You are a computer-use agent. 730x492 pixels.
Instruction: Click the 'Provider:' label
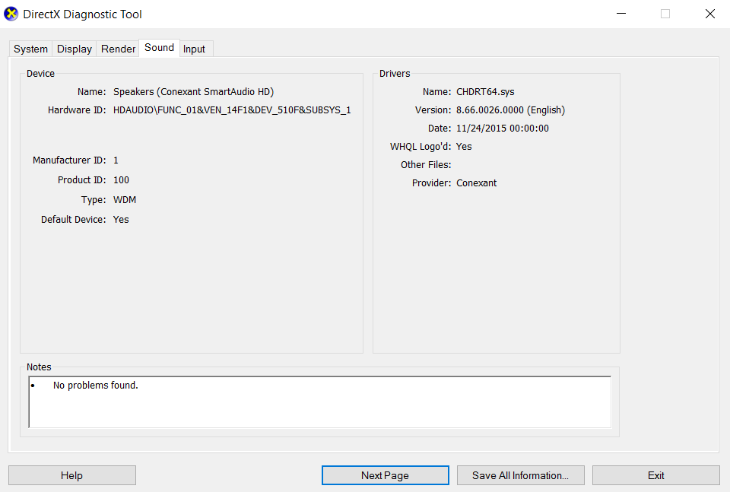click(x=432, y=183)
